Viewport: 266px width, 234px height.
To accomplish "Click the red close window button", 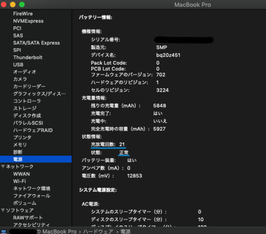I will [x=4, y=4].
